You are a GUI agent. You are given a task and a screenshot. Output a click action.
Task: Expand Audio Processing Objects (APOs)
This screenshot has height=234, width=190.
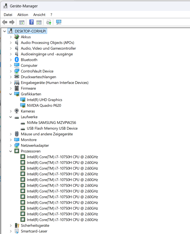11,43
